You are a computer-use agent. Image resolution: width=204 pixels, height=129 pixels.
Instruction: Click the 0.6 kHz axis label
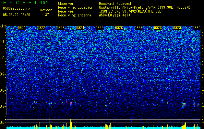click(x=2, y=123)
